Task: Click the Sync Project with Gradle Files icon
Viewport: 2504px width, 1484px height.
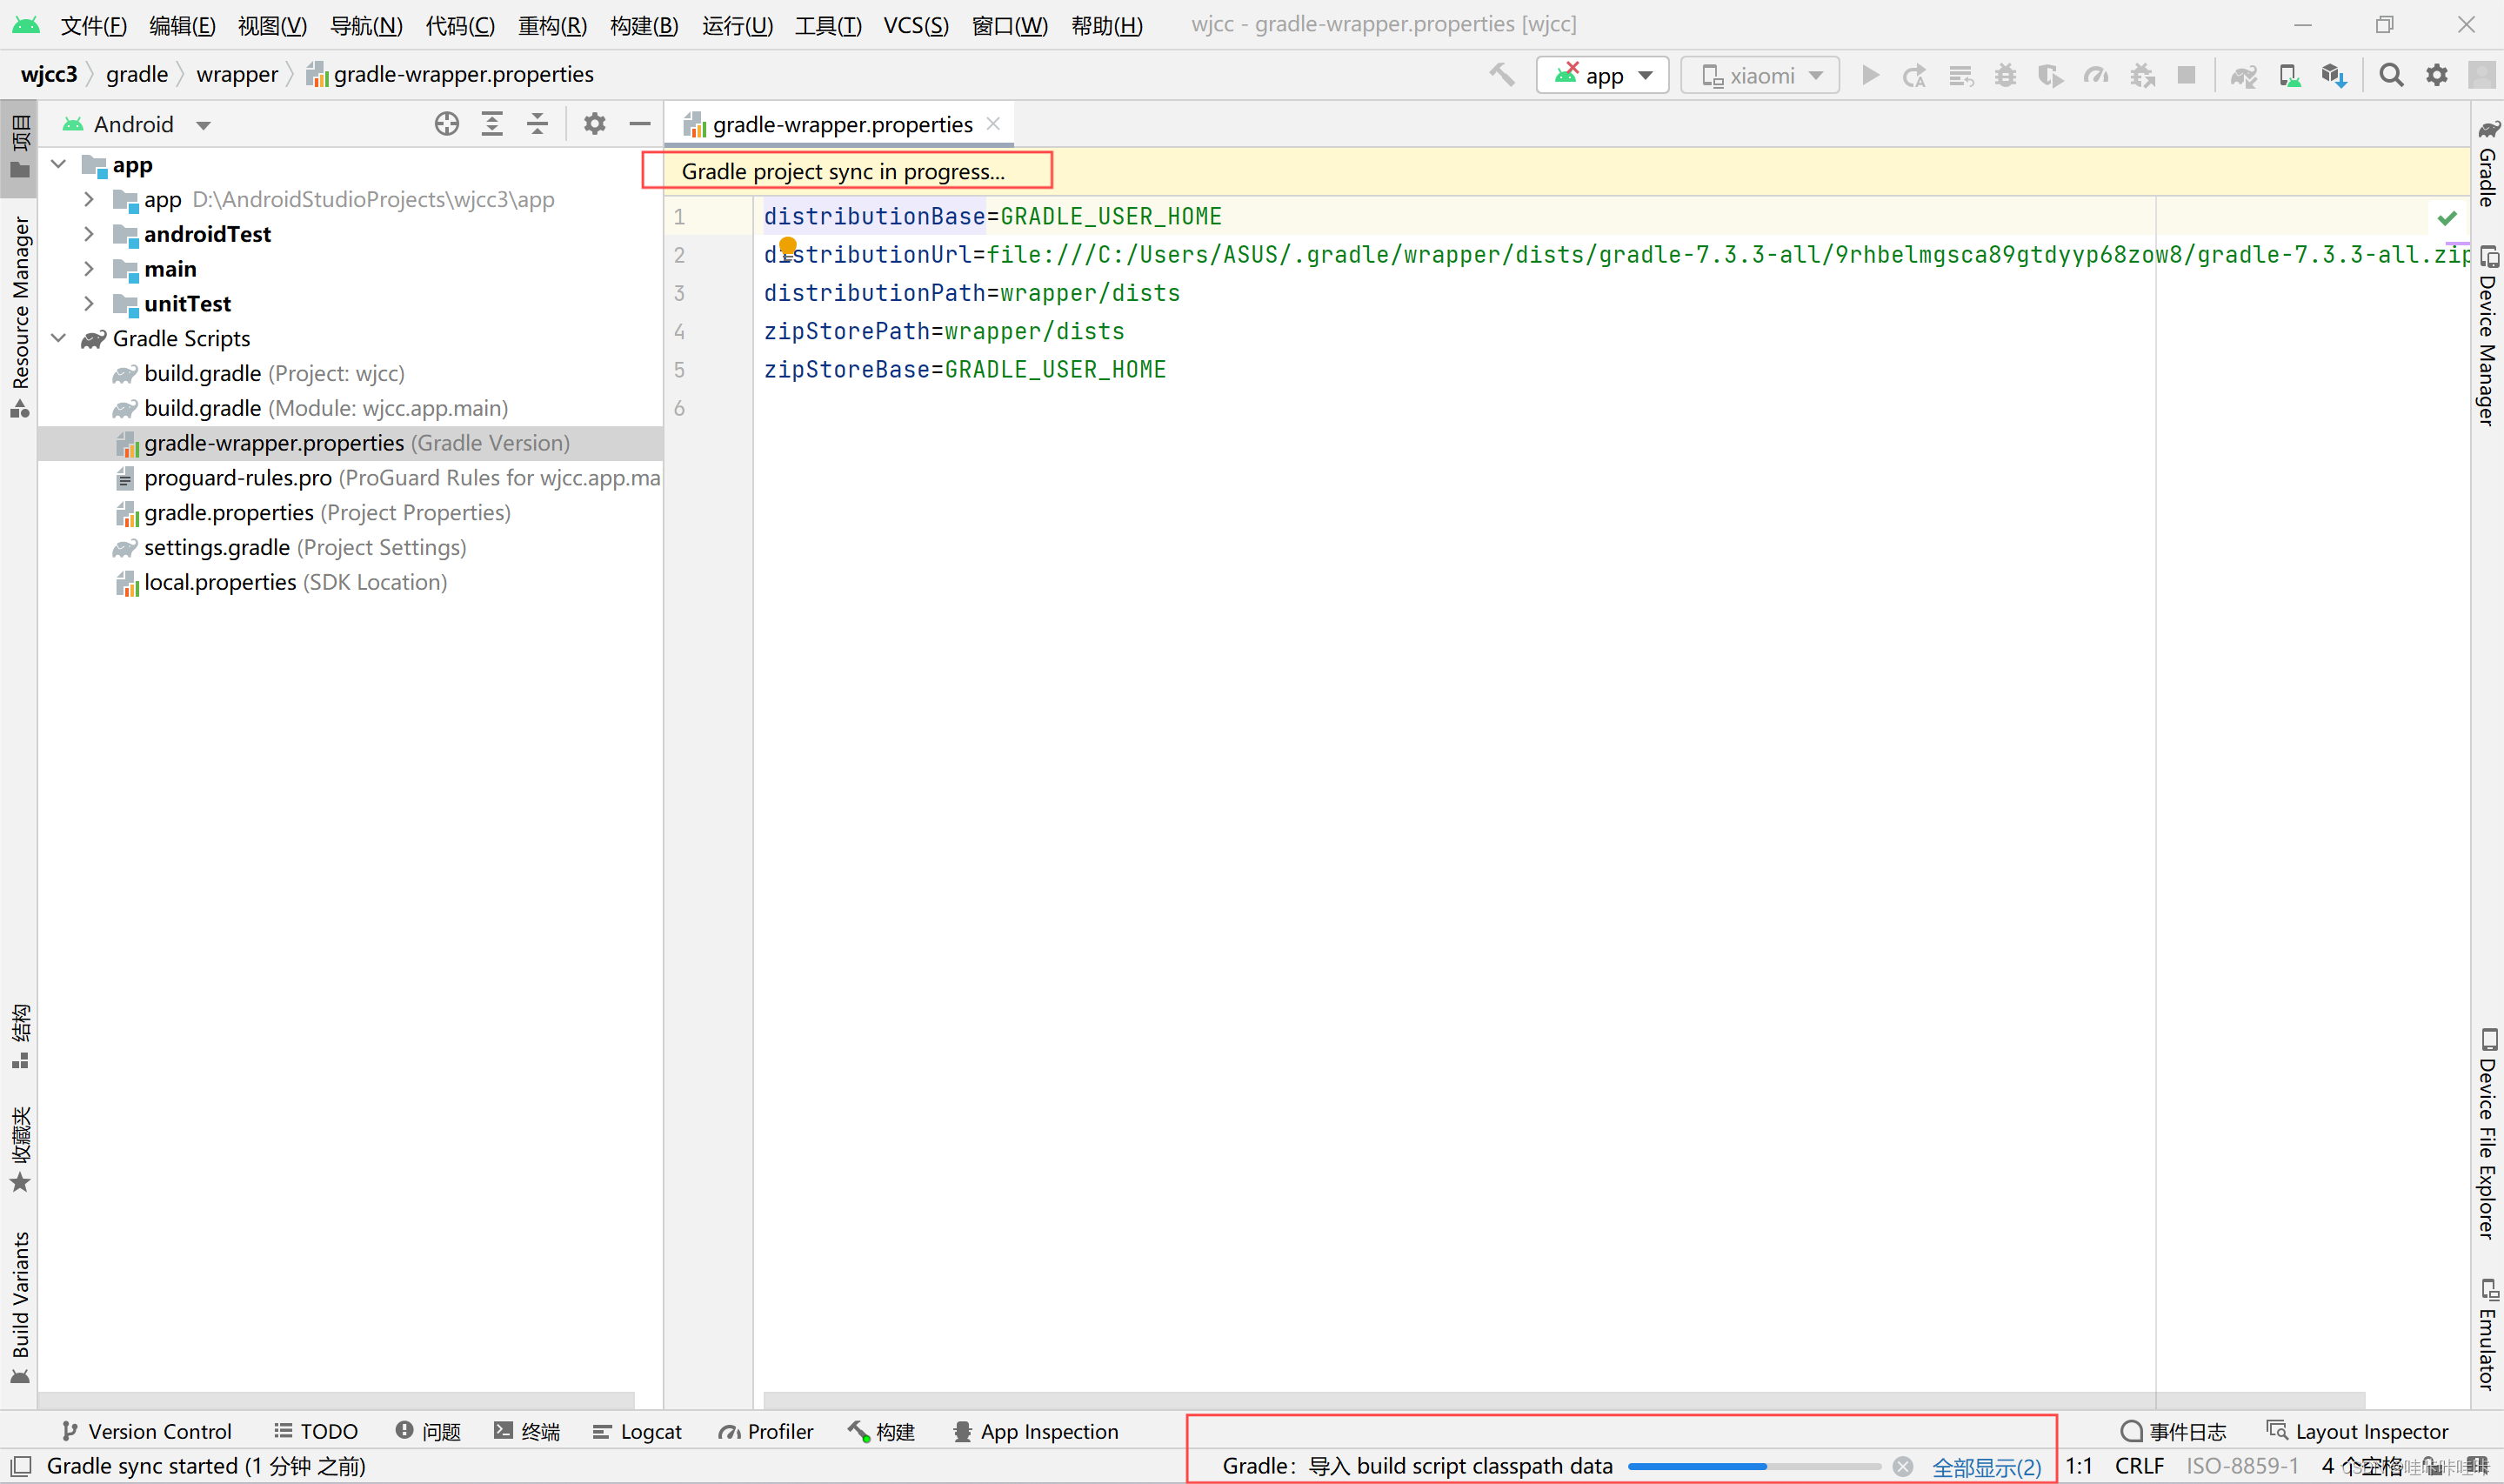Action: tap(2243, 76)
